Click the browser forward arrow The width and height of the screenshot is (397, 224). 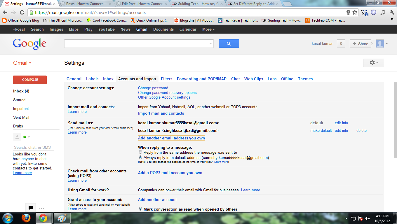(x=13, y=13)
